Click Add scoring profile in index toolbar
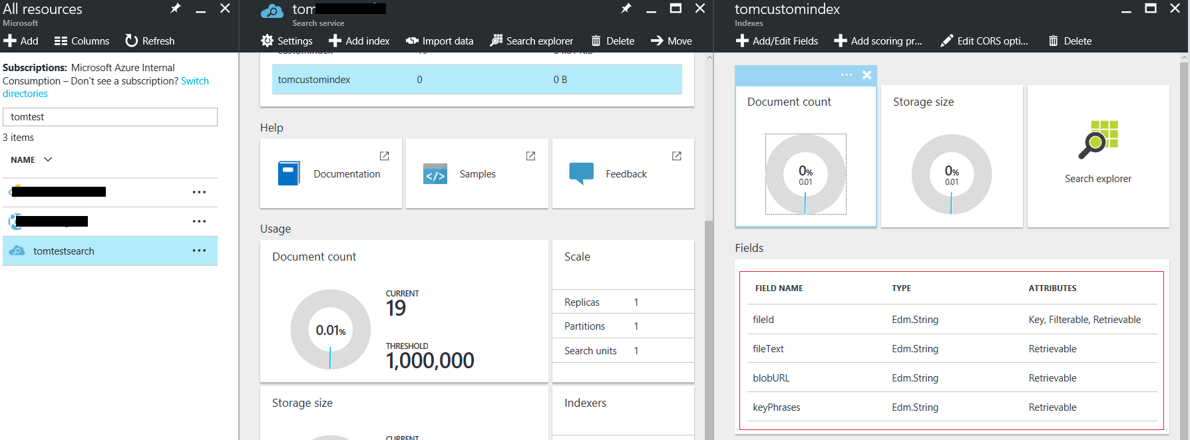 pyautogui.click(x=879, y=41)
